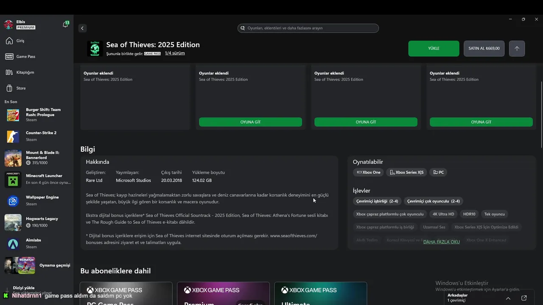The image size is (543, 305).
Task: Click the library icon beside Kitaplığım
Action: tap(9, 72)
